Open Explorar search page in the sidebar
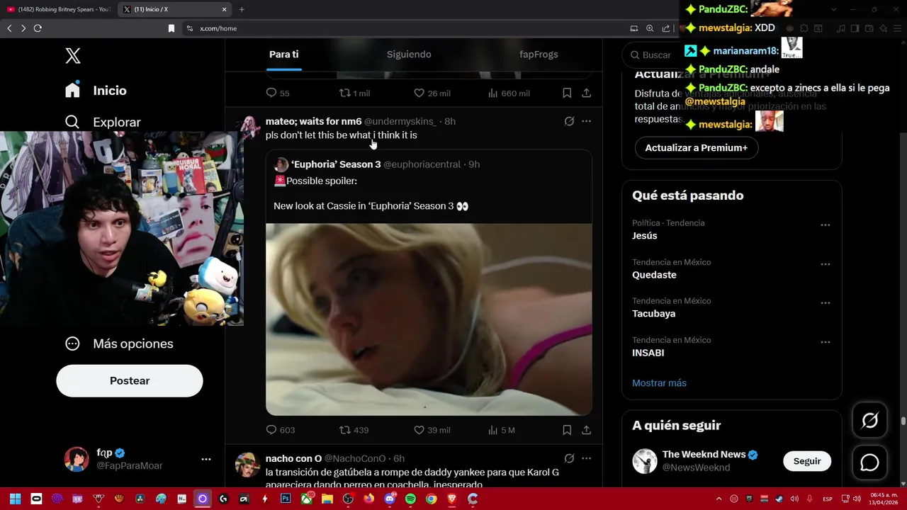Screen dimensions: 907x510 click(103, 122)
